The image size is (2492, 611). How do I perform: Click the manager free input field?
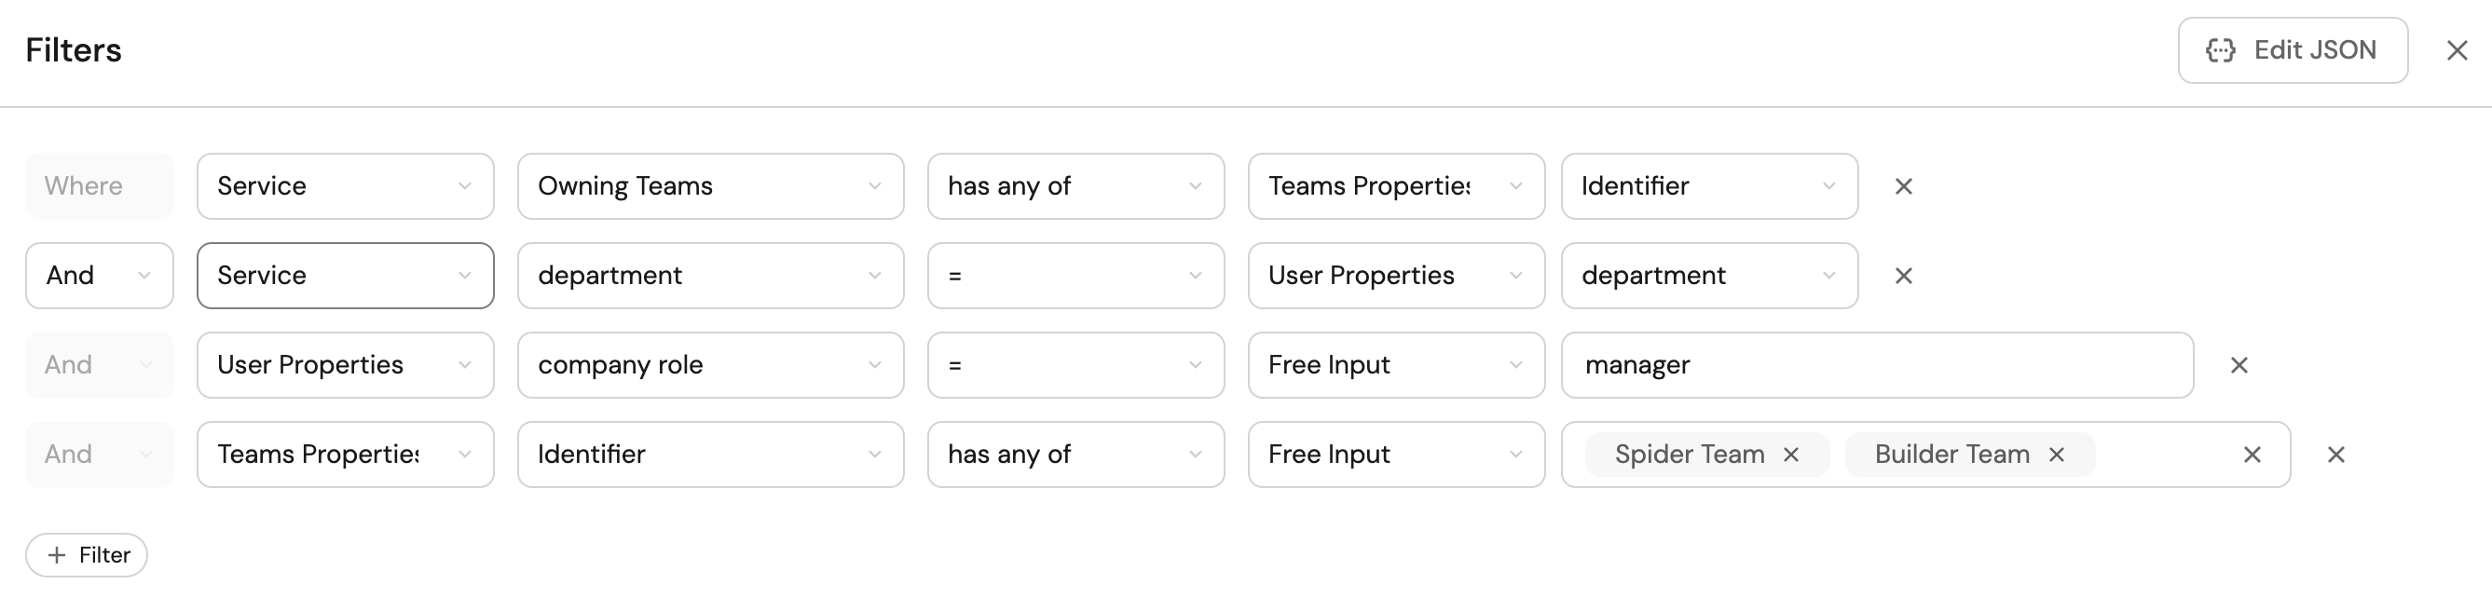[1876, 365]
